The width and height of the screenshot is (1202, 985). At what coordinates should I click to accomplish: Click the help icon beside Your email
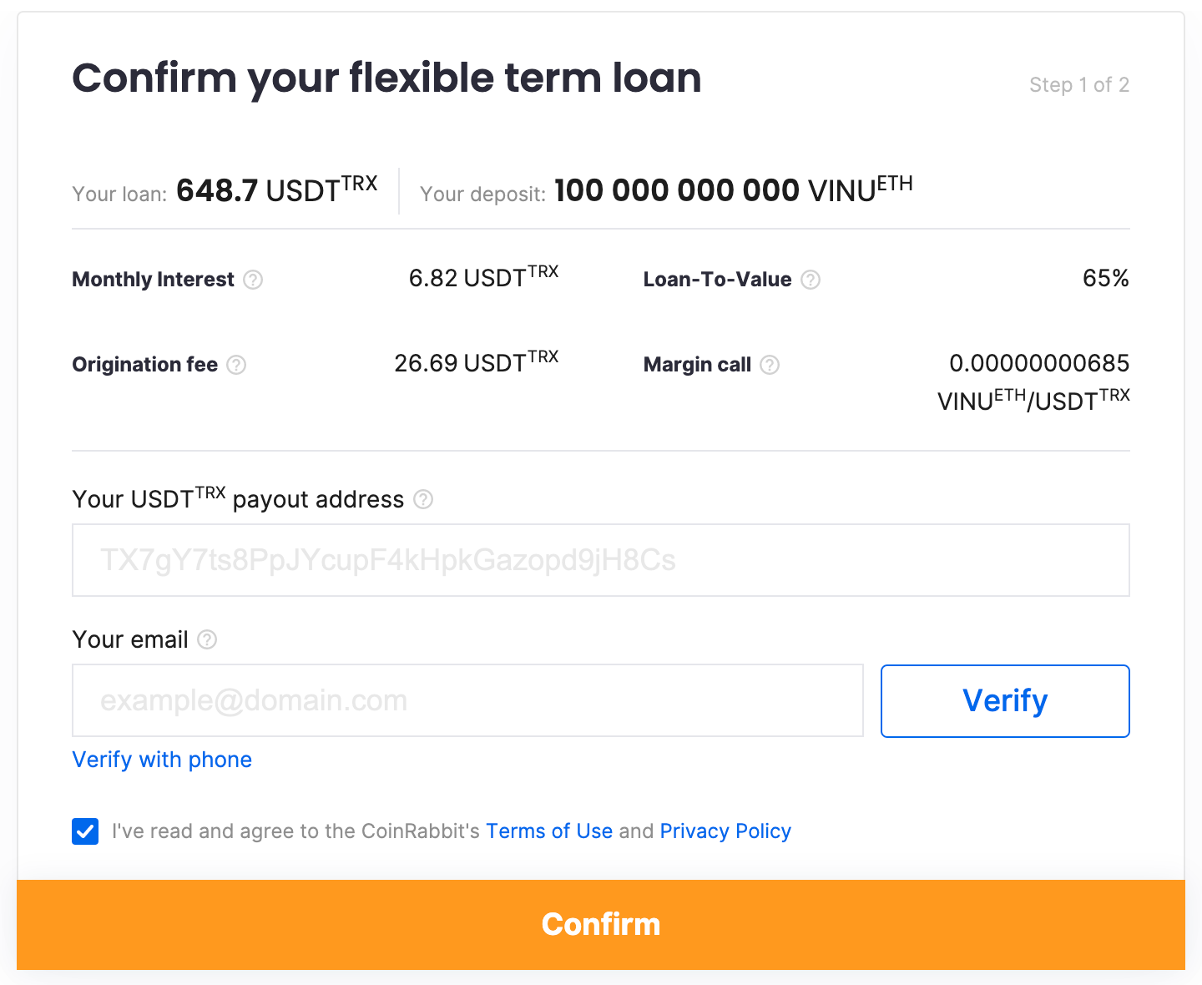click(x=206, y=640)
